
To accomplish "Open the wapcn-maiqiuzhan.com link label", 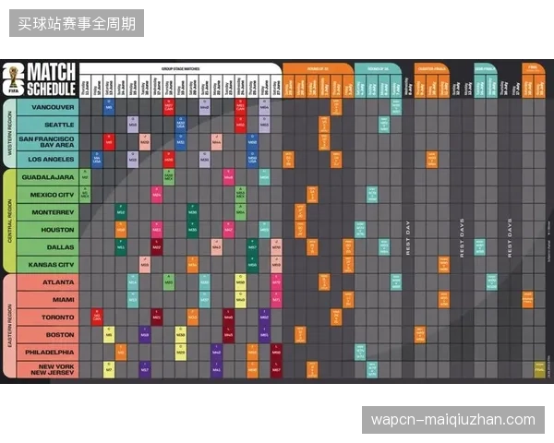I will 453,420.
